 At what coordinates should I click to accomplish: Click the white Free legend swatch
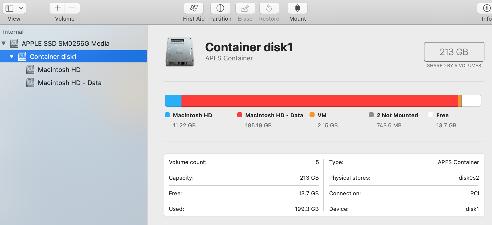click(431, 115)
